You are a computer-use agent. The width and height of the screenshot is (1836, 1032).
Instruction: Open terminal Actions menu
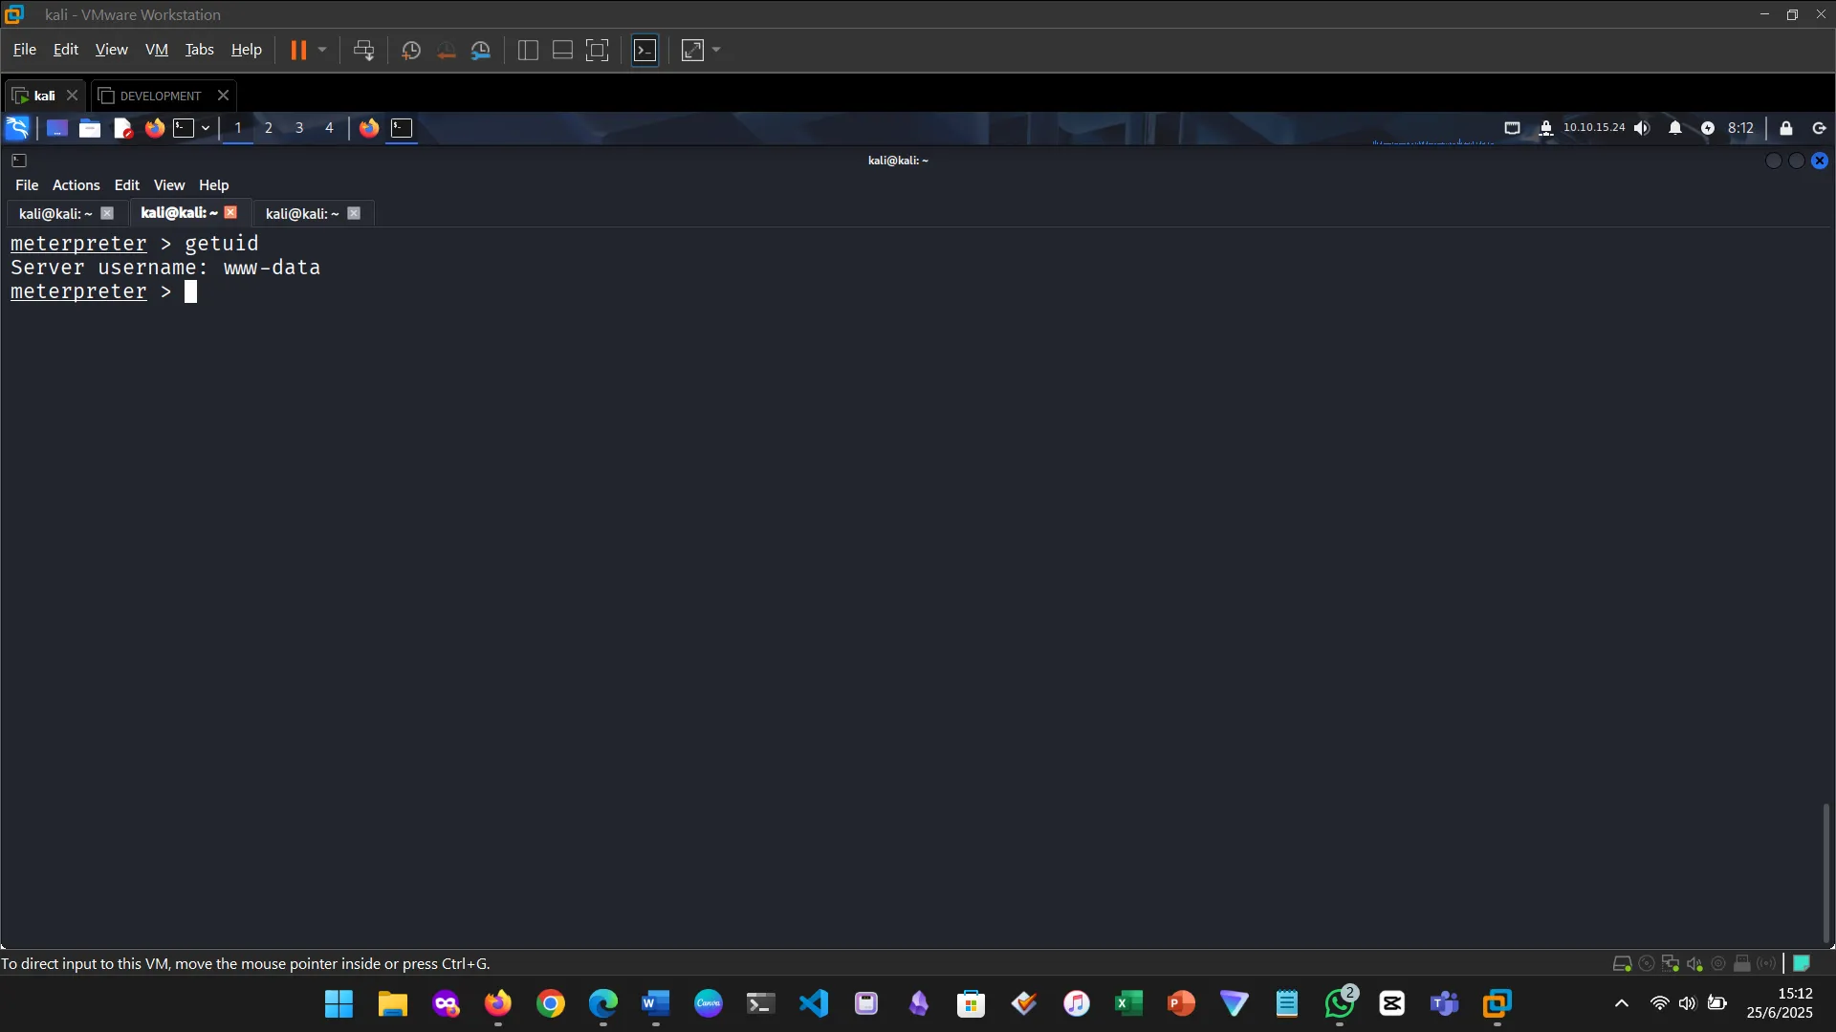(76, 185)
